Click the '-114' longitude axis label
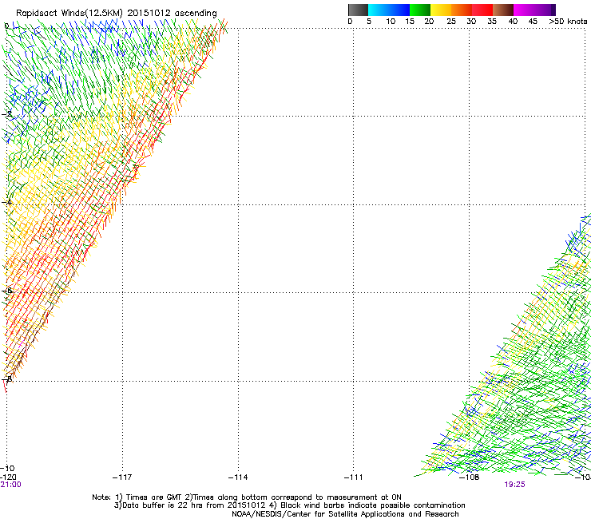 tap(238, 477)
